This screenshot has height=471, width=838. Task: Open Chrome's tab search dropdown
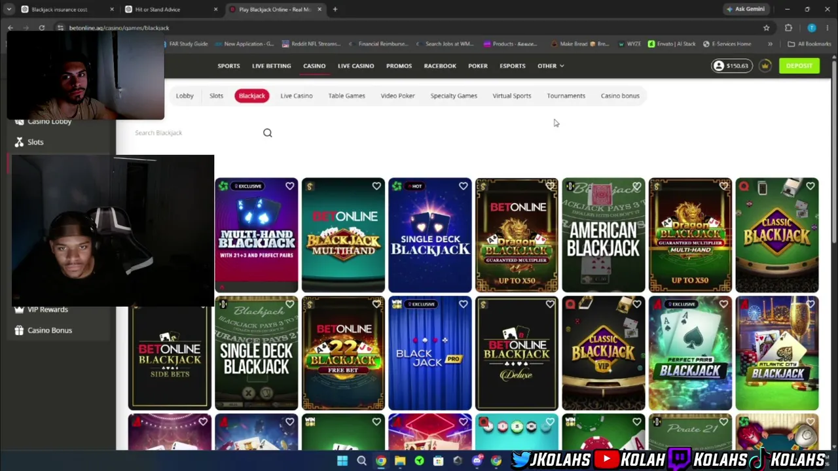9,9
